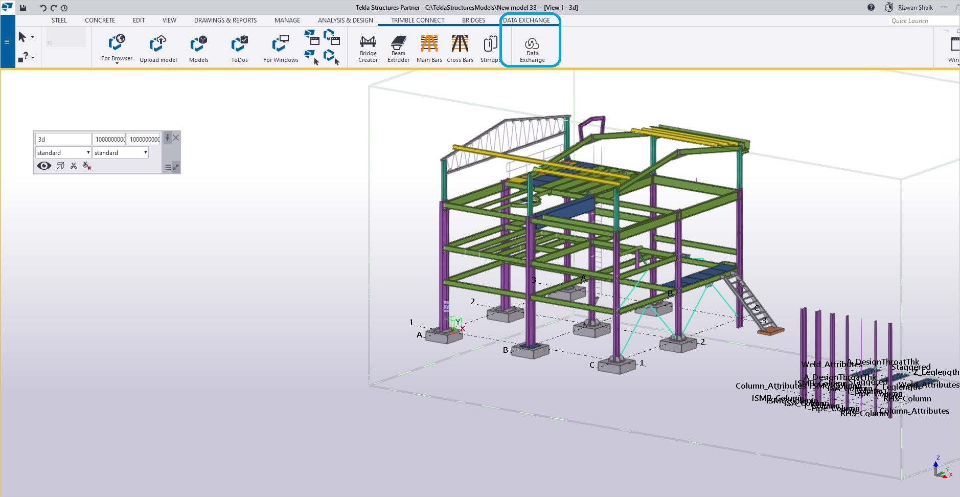Image resolution: width=960 pixels, height=497 pixels.
Task: Click the Undo arrow button
Action: point(43,8)
